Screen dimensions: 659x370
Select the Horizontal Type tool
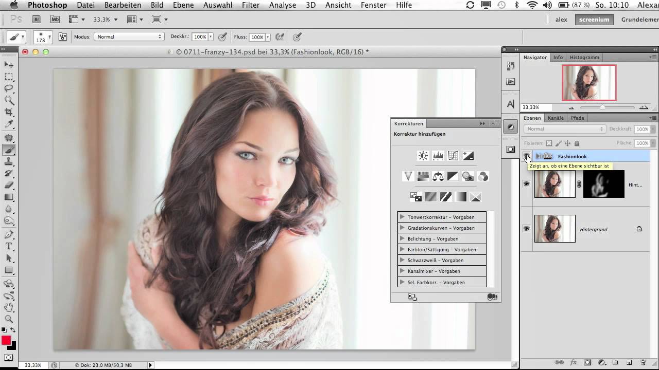tap(9, 246)
